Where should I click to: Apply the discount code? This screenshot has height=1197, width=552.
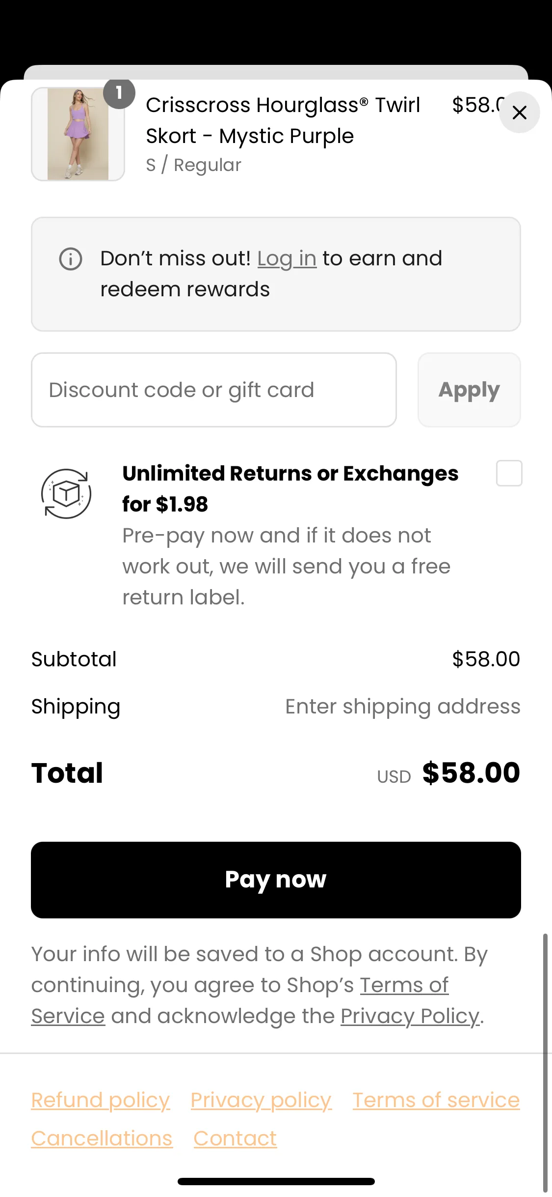[469, 390]
